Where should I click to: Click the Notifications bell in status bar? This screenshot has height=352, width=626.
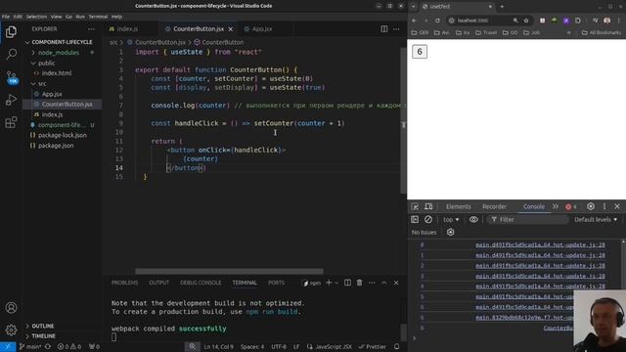pyautogui.click(x=396, y=346)
